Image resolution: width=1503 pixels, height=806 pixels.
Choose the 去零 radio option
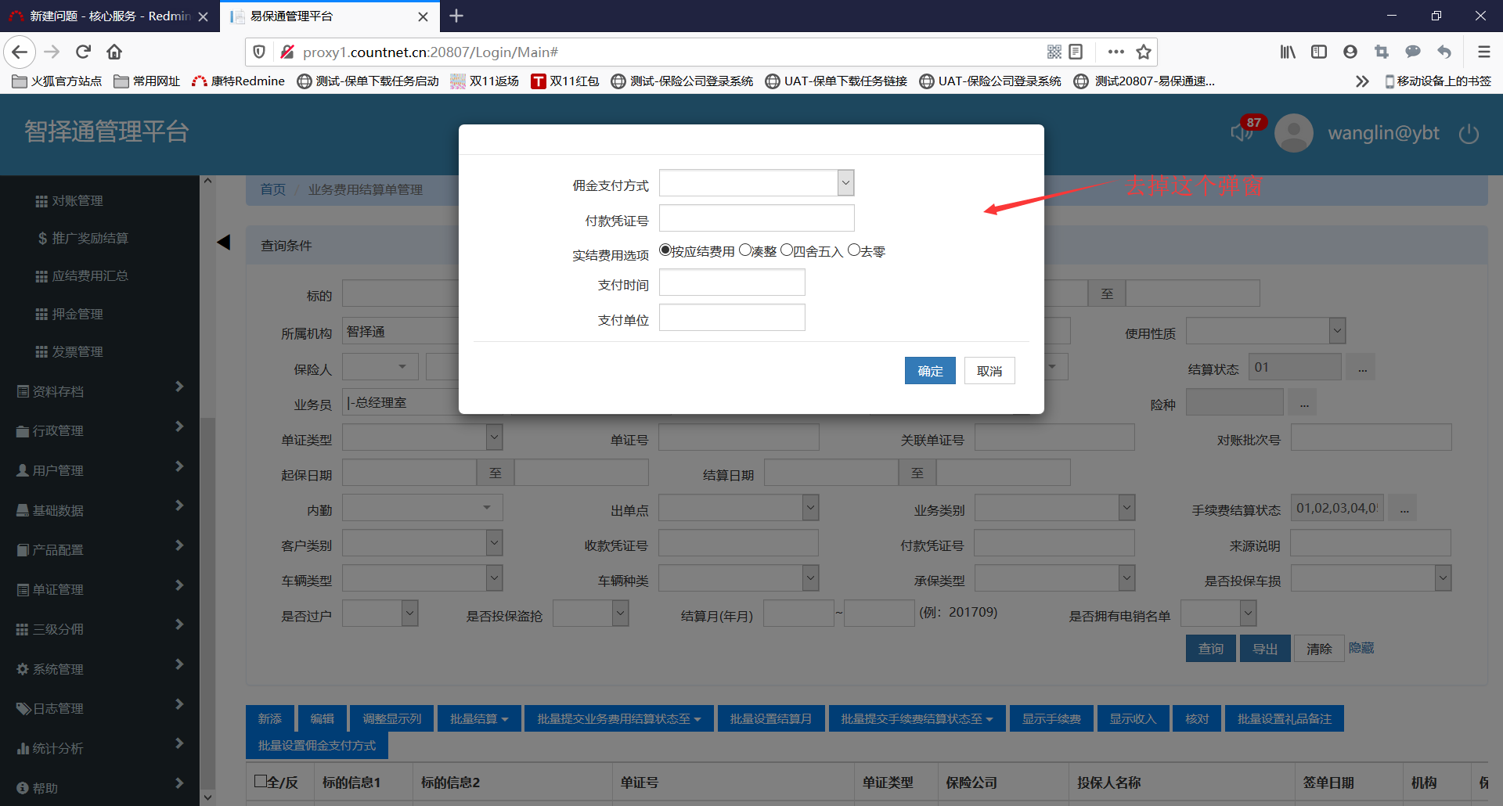(x=854, y=250)
